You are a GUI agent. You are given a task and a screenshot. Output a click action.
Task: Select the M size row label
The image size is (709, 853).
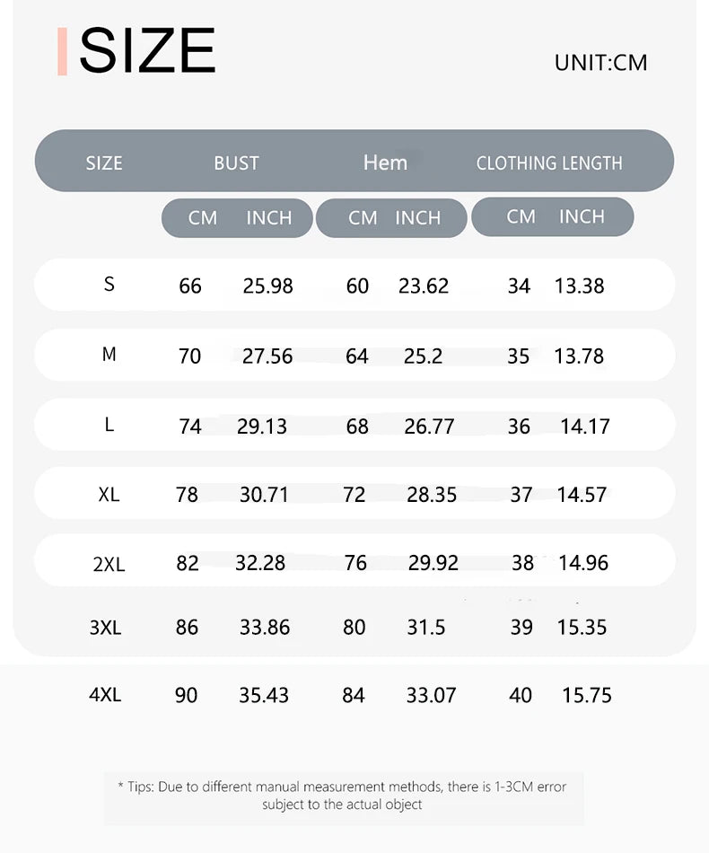(109, 355)
